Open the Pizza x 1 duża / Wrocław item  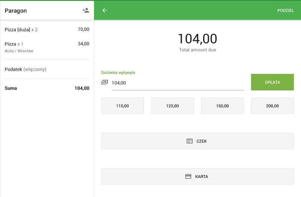pyautogui.click(x=47, y=47)
